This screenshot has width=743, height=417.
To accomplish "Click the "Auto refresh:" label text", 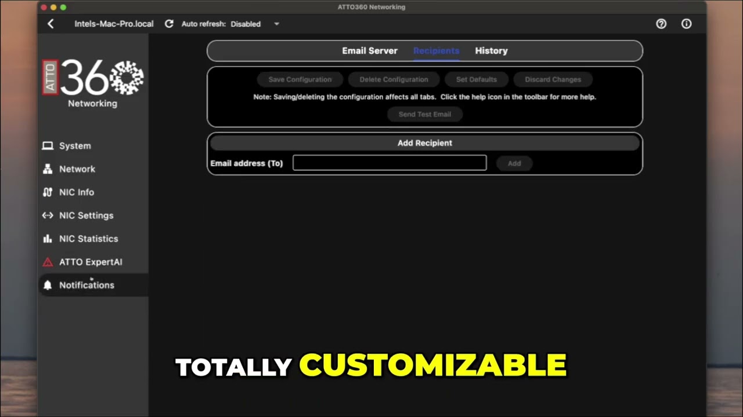I will click(204, 24).
